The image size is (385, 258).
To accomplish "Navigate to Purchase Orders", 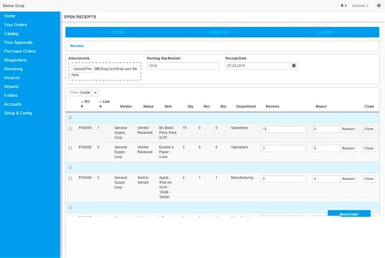I will 20,51.
